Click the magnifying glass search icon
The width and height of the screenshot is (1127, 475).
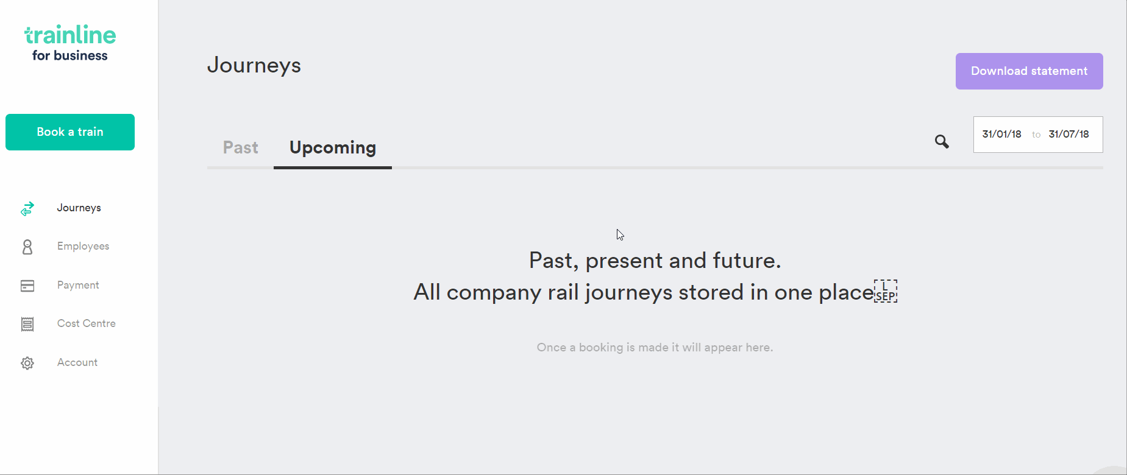click(x=942, y=142)
